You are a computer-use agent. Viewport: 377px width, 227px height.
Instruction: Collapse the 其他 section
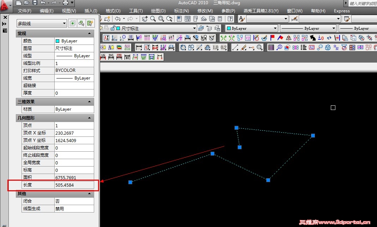90,193
